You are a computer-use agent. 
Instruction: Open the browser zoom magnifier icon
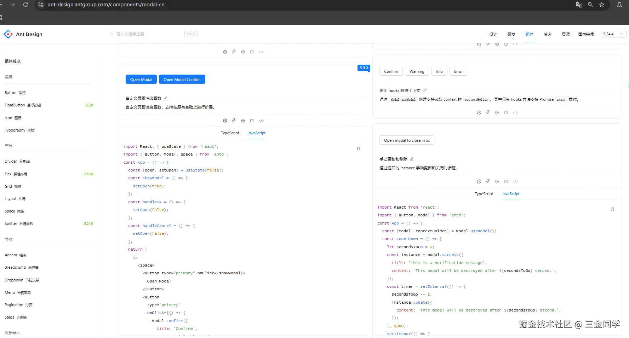click(x=590, y=5)
